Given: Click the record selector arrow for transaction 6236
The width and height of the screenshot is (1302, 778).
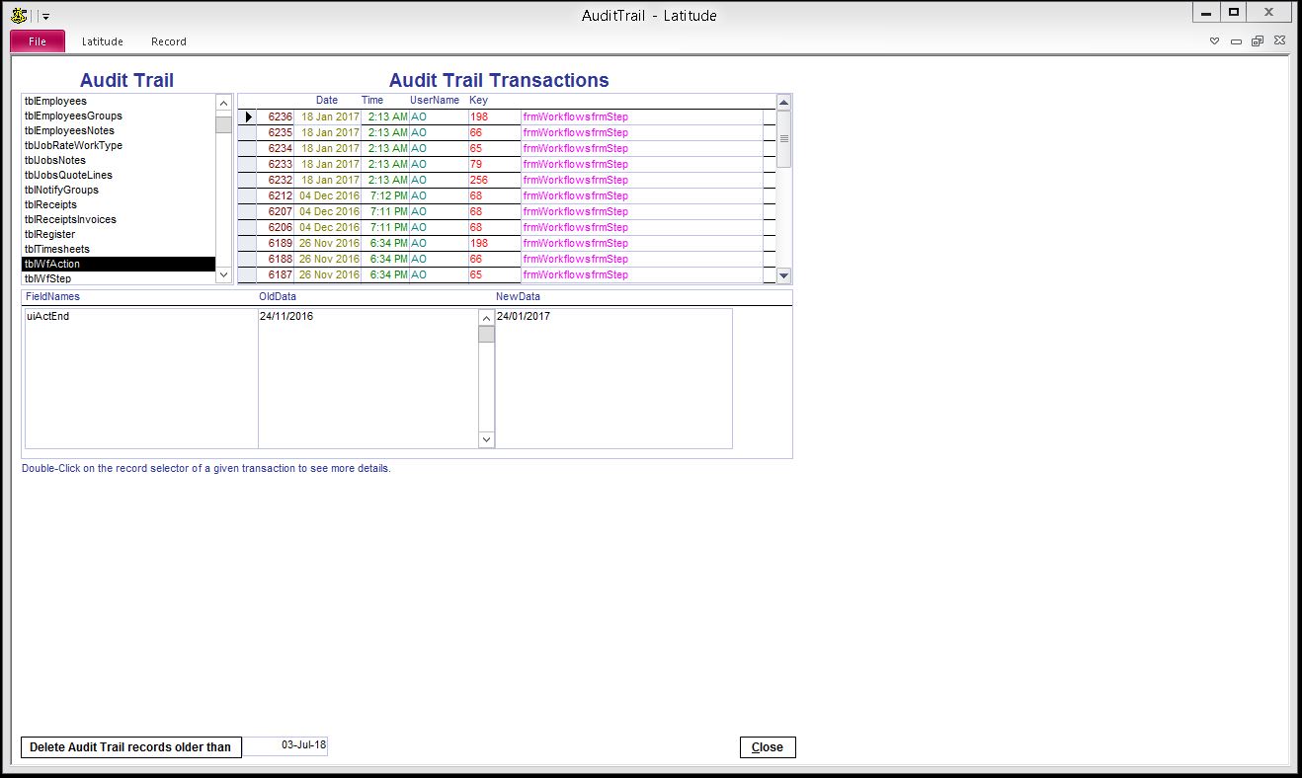Looking at the screenshot, I should point(248,117).
